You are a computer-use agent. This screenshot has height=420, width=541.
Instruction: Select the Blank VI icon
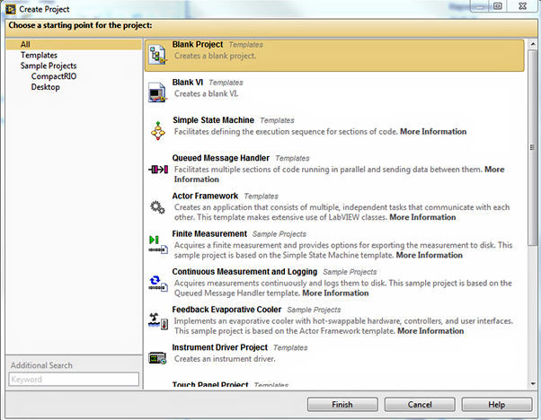coord(158,90)
